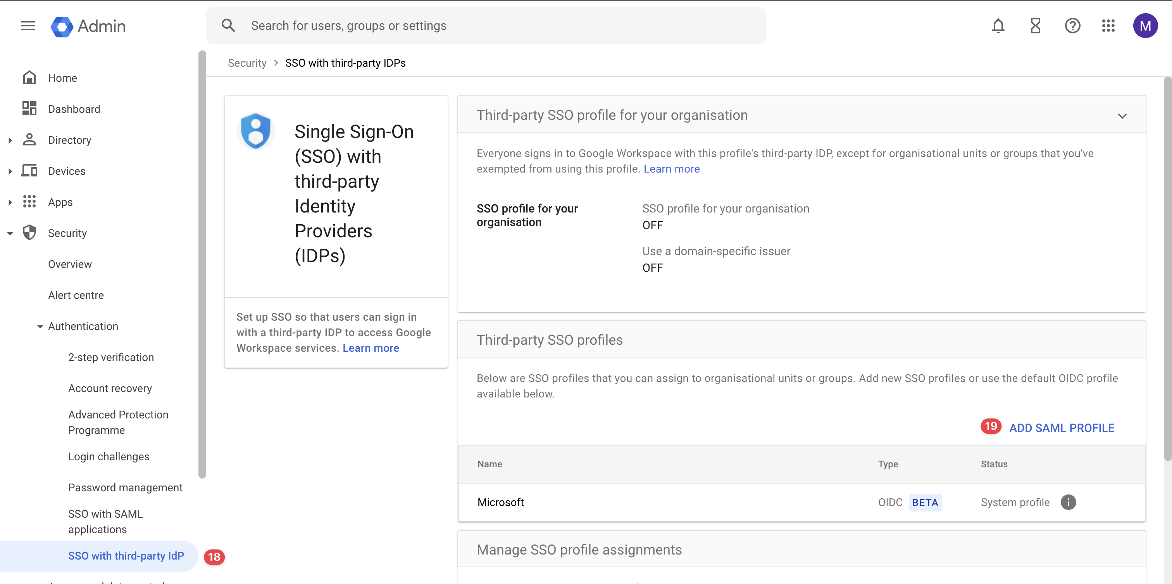Click ADD SAML PROFILE
This screenshot has height=584, width=1172.
tap(1062, 428)
